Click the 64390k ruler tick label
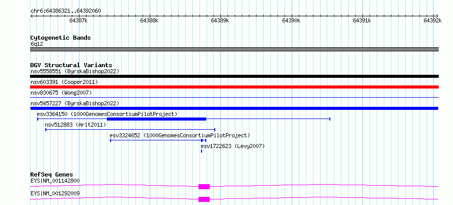The image size is (453, 205). (x=292, y=20)
